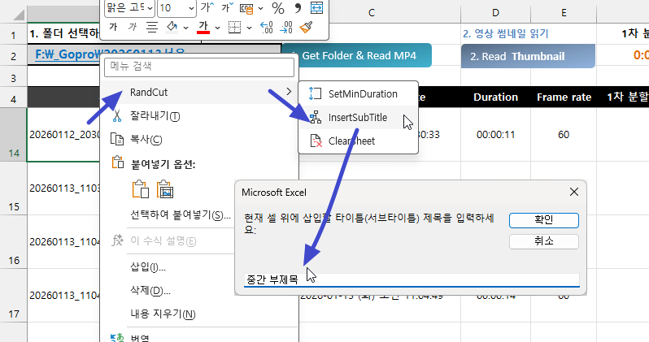
Task: Click the InsertSubTitle hierarchy icon
Action: pos(316,118)
